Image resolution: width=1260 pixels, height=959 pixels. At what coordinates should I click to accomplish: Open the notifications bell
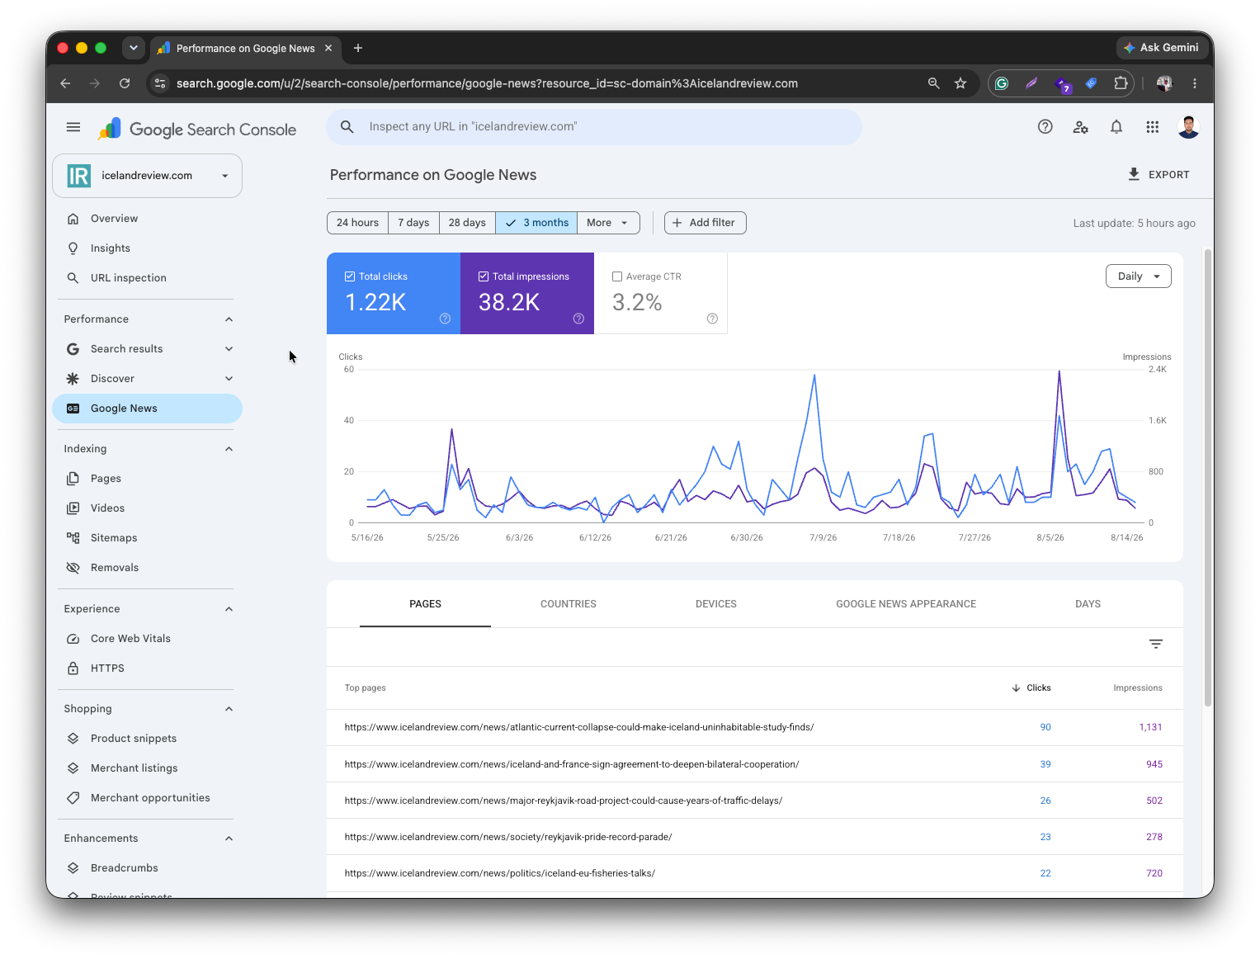pos(1116,127)
